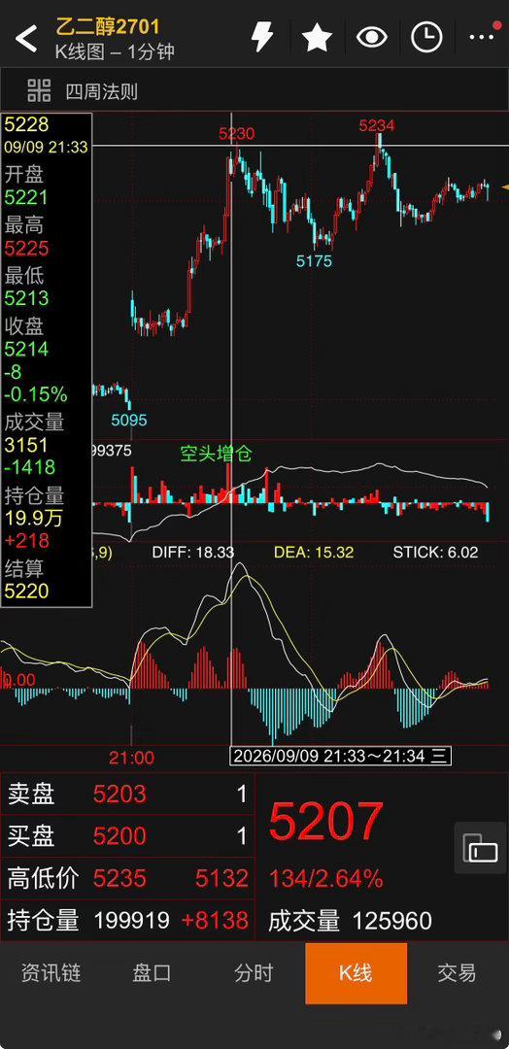Select the K线 tab

pyautogui.click(x=356, y=973)
